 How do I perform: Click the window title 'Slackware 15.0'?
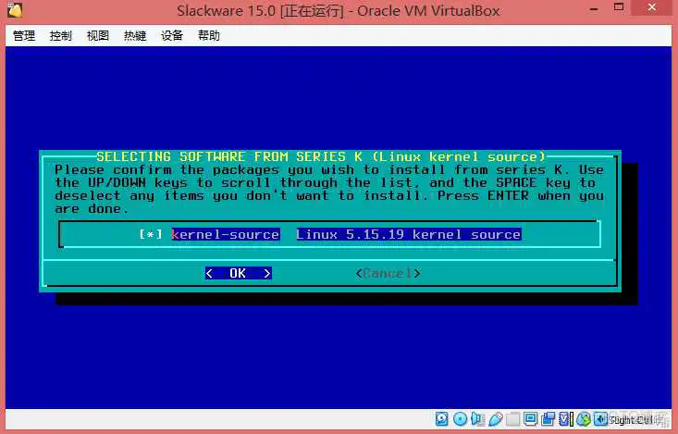[x=226, y=11]
